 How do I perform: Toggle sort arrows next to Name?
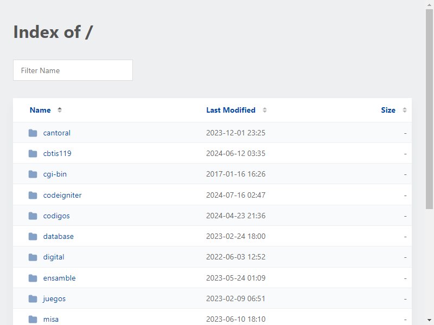60,110
